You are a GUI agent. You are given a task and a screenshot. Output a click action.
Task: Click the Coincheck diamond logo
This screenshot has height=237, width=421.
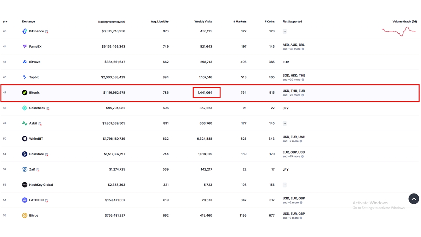pyautogui.click(x=25, y=108)
